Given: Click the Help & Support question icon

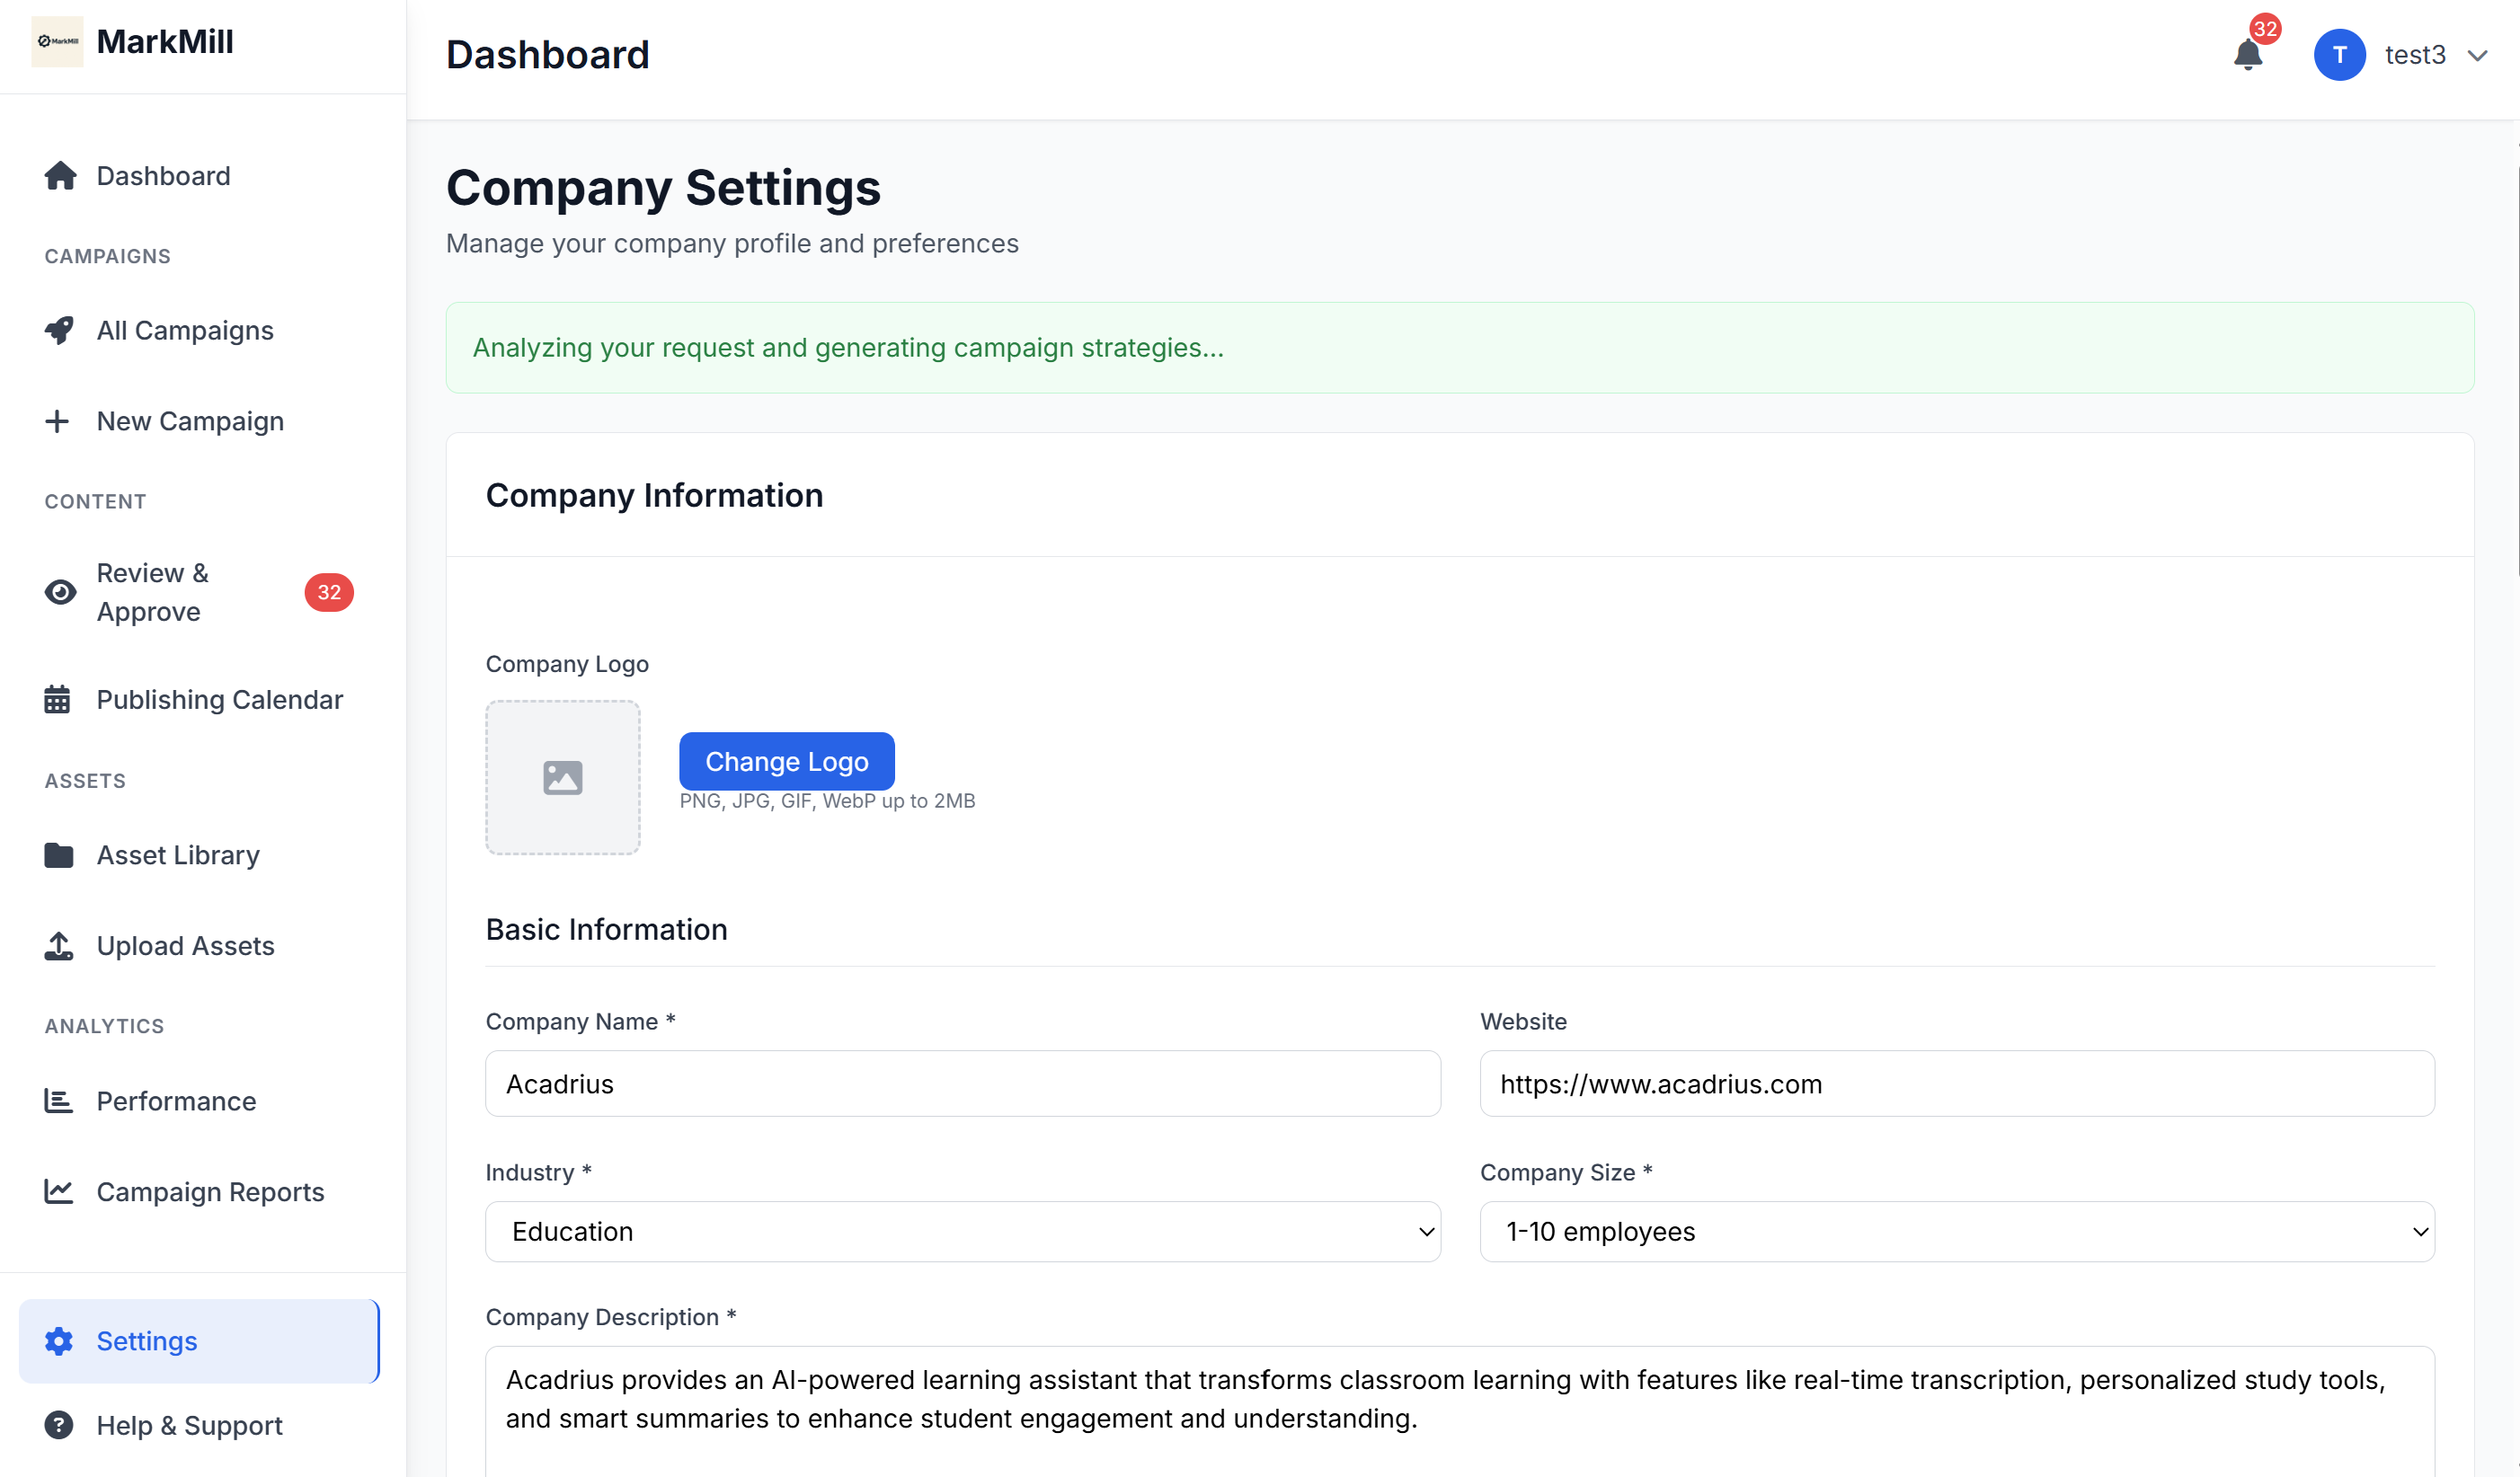Looking at the screenshot, I should point(59,1424).
